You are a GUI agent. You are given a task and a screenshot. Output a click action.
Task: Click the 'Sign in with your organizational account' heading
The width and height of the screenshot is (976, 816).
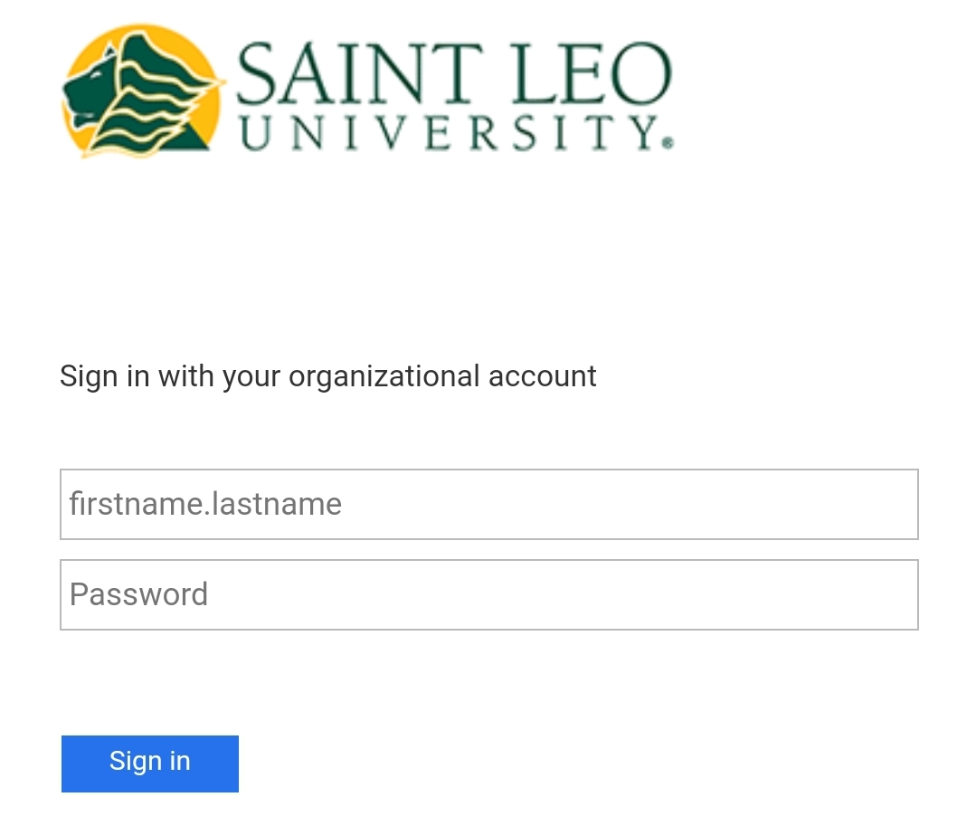(x=328, y=376)
